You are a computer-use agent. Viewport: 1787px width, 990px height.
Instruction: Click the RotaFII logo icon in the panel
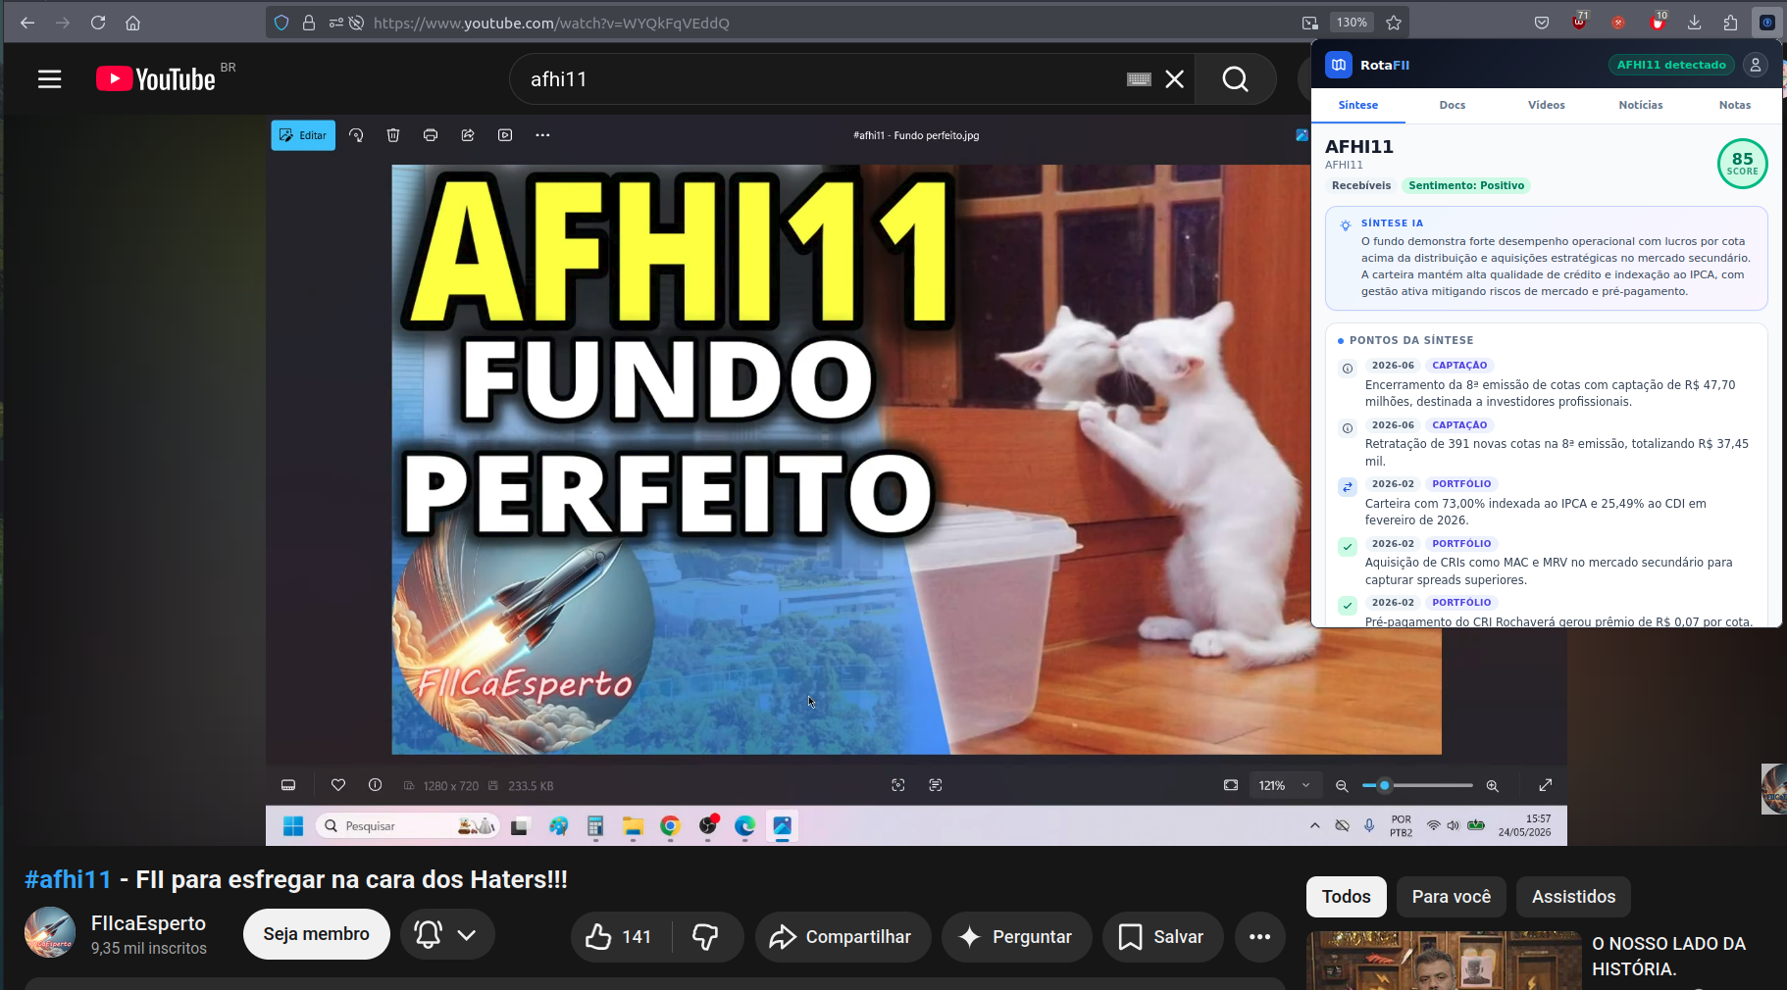pos(1339,65)
